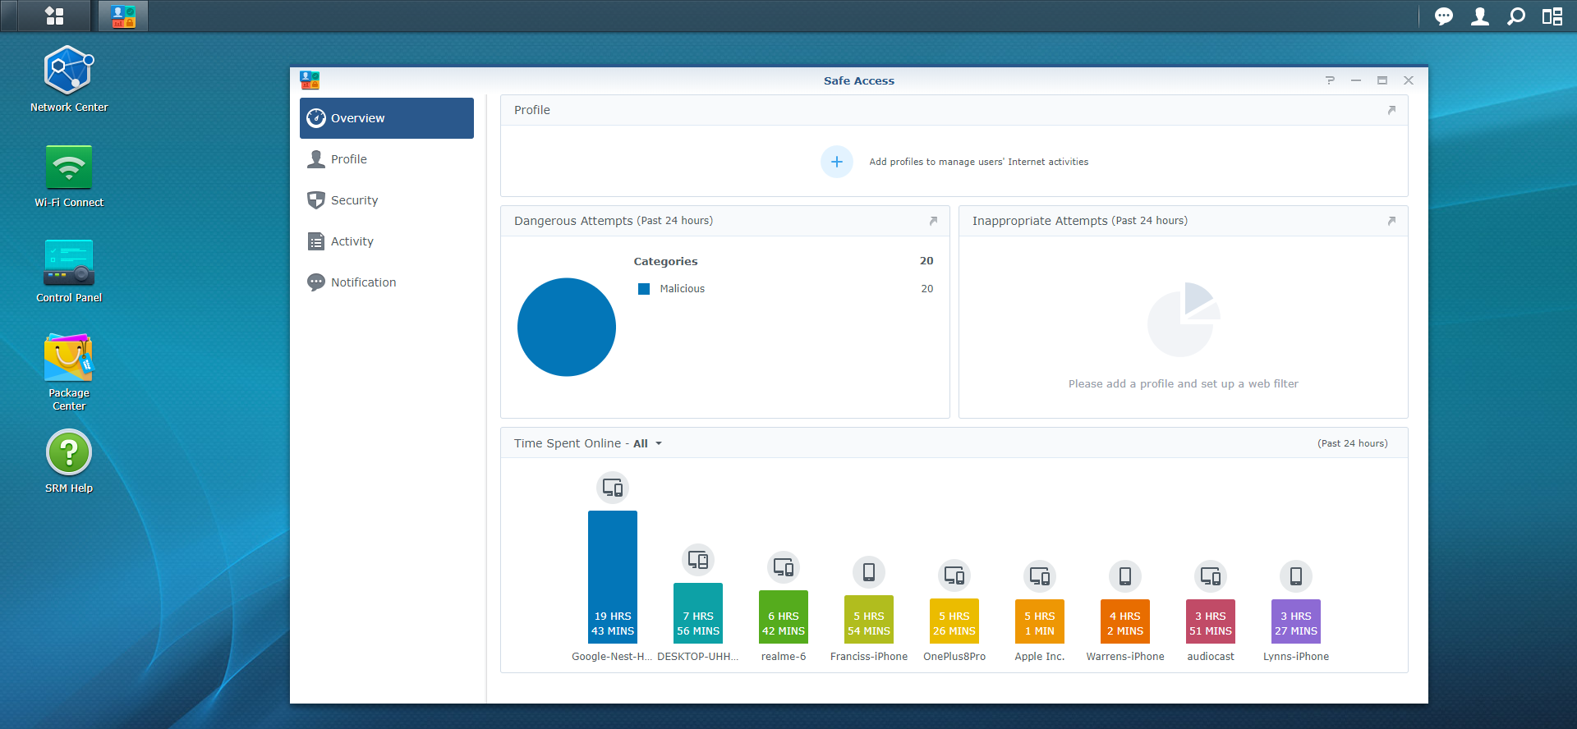Click the OnePlus8Pro device icon
Viewport: 1577px width, 729px height.
tap(954, 575)
